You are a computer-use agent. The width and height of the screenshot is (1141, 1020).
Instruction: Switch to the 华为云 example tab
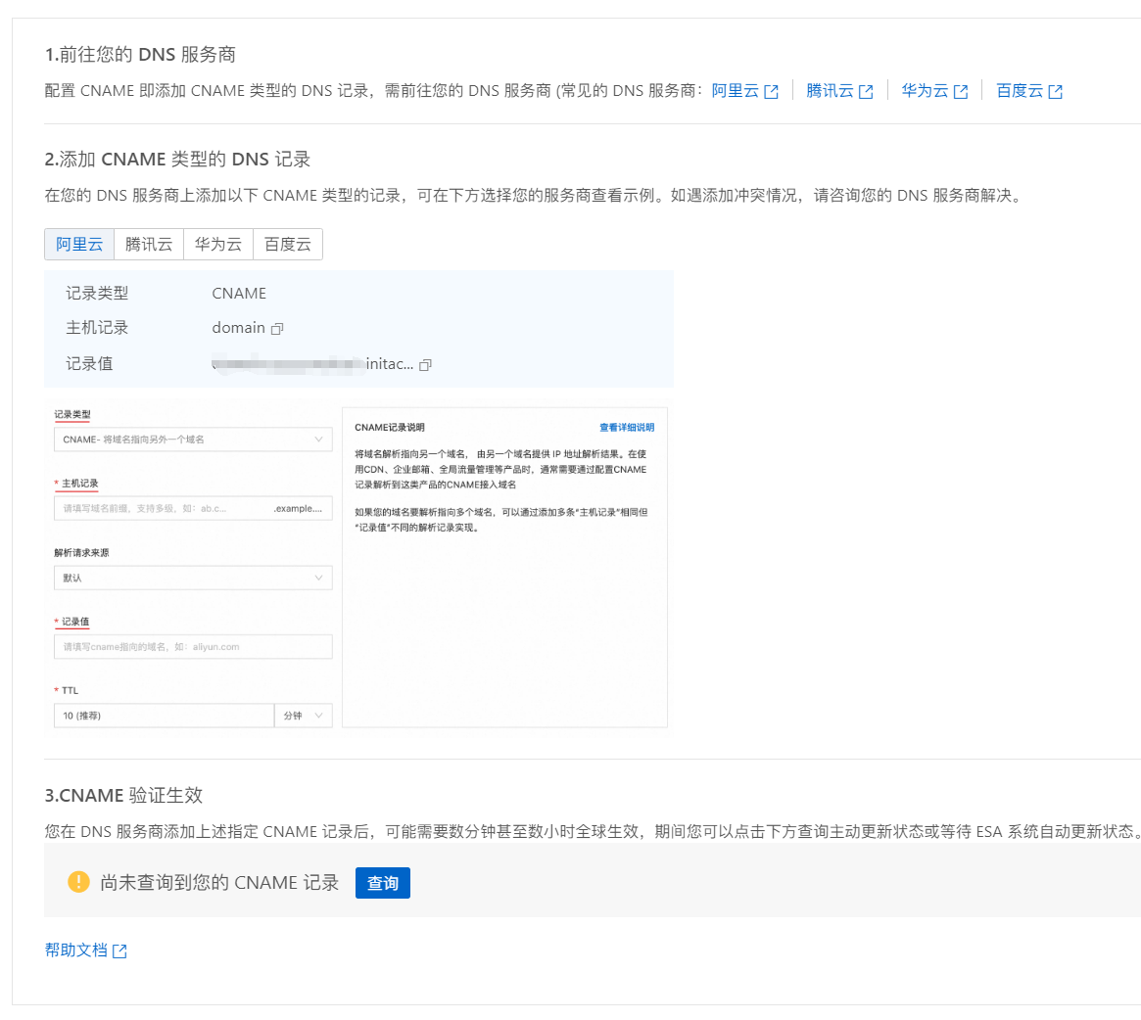pyautogui.click(x=218, y=245)
